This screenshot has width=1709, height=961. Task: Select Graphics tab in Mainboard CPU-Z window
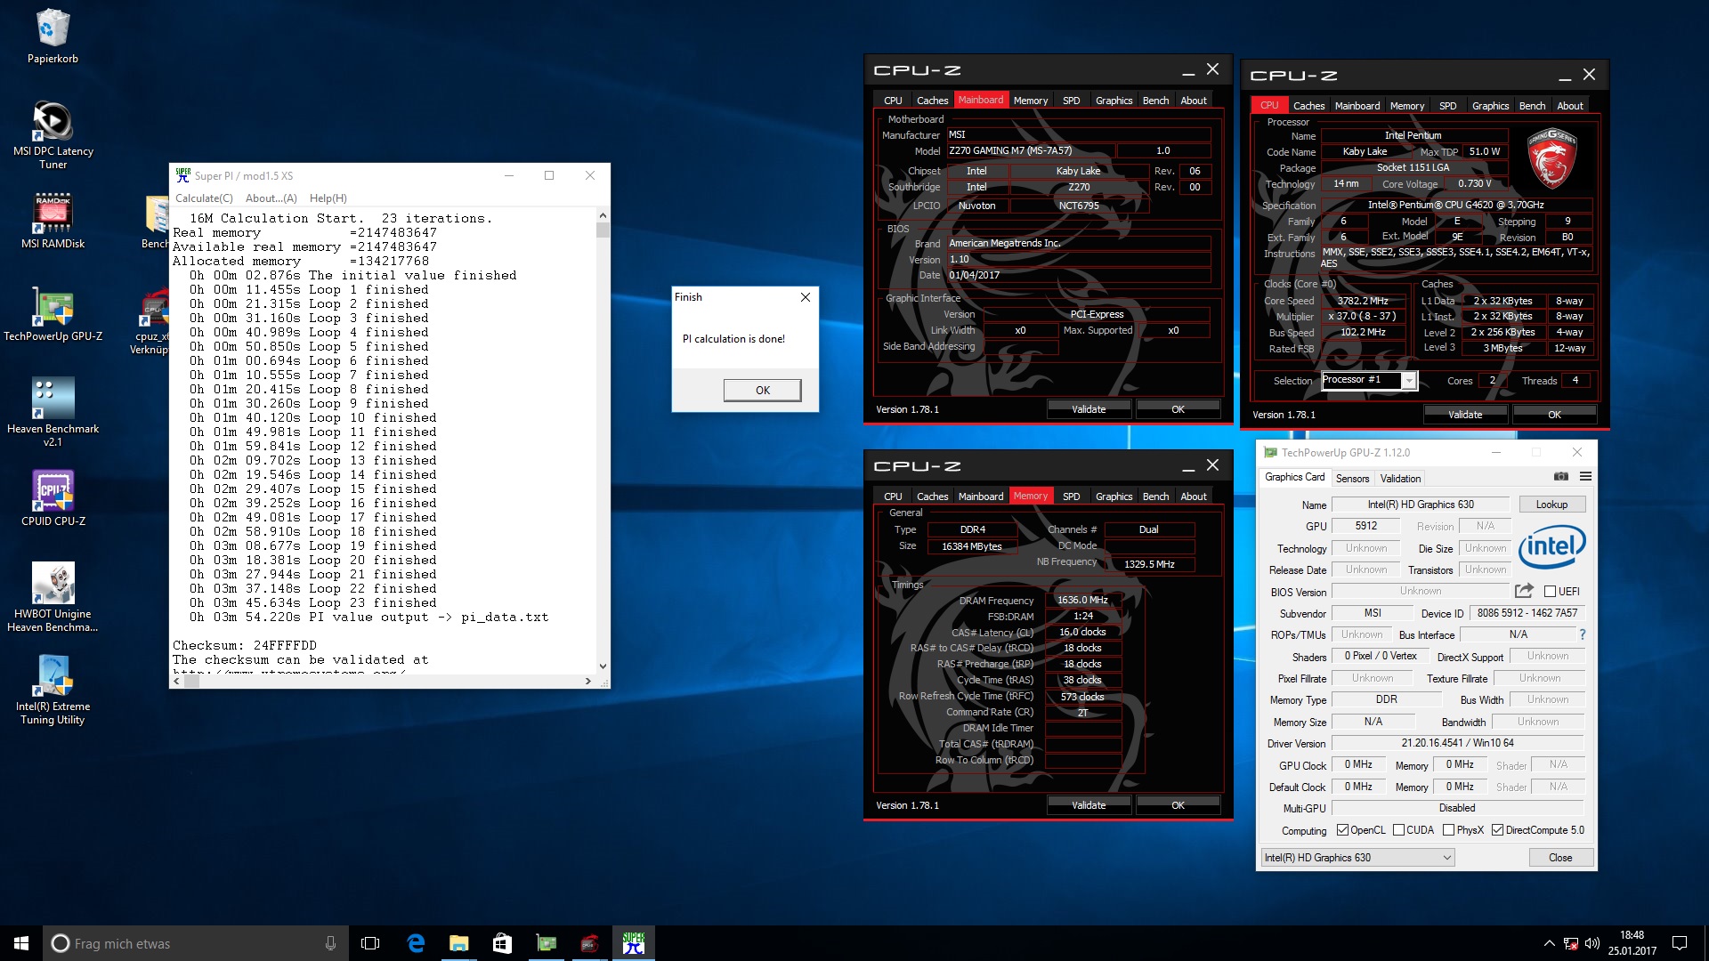pos(1114,101)
